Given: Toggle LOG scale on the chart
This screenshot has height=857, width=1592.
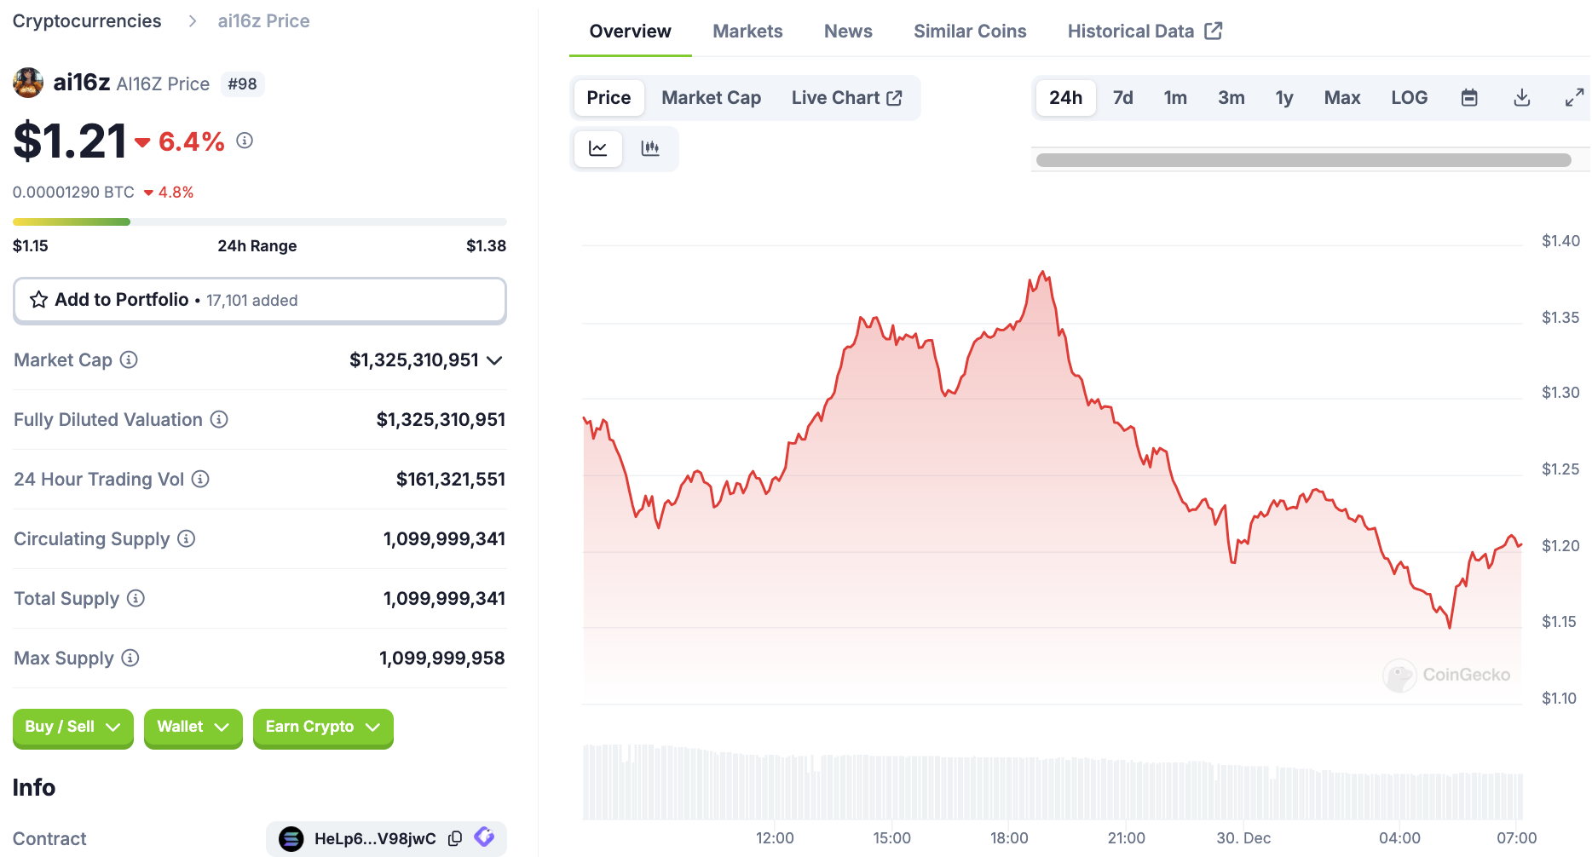Looking at the screenshot, I should click(x=1409, y=98).
